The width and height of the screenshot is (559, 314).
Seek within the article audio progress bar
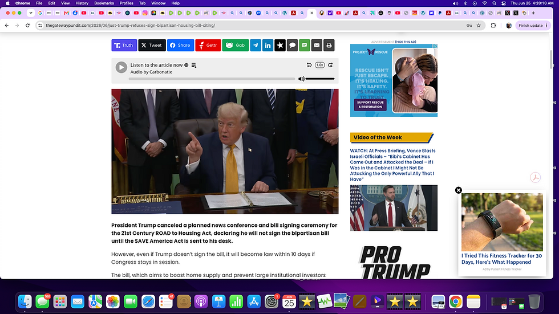click(212, 79)
